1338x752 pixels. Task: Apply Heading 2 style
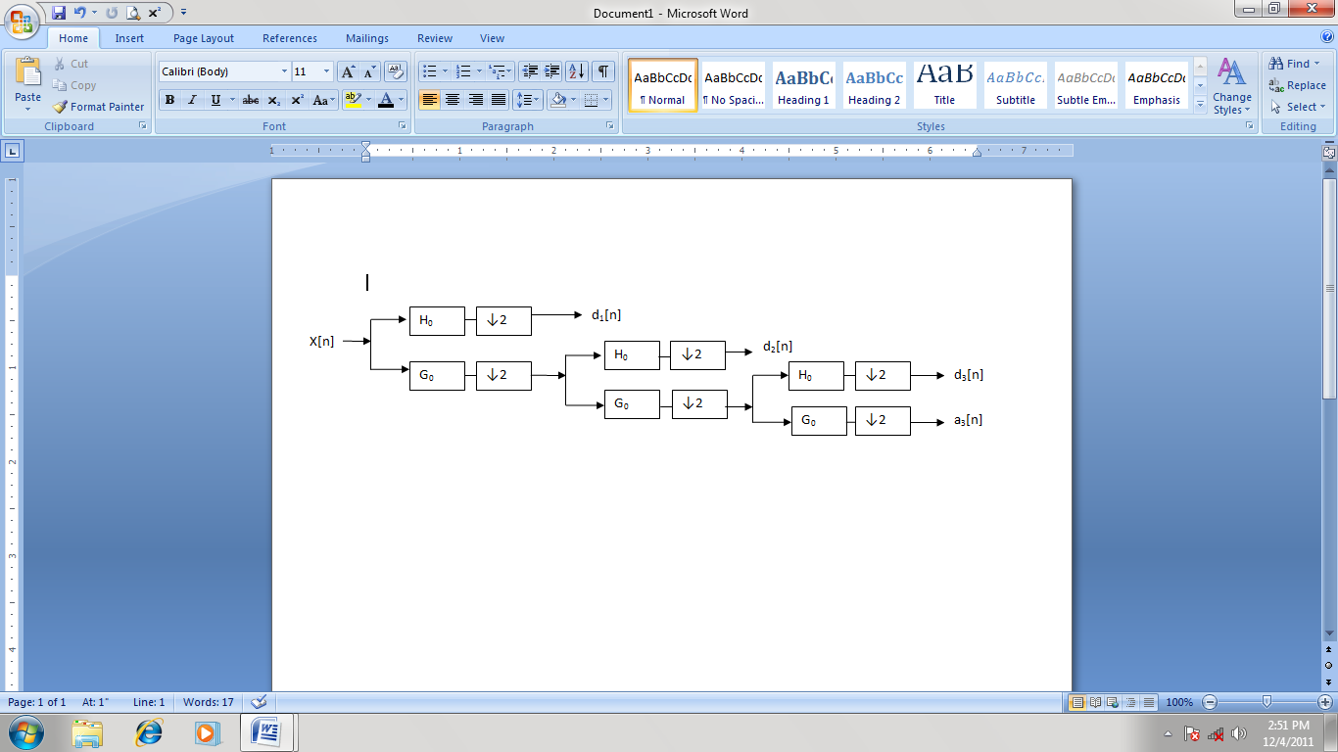tap(874, 85)
